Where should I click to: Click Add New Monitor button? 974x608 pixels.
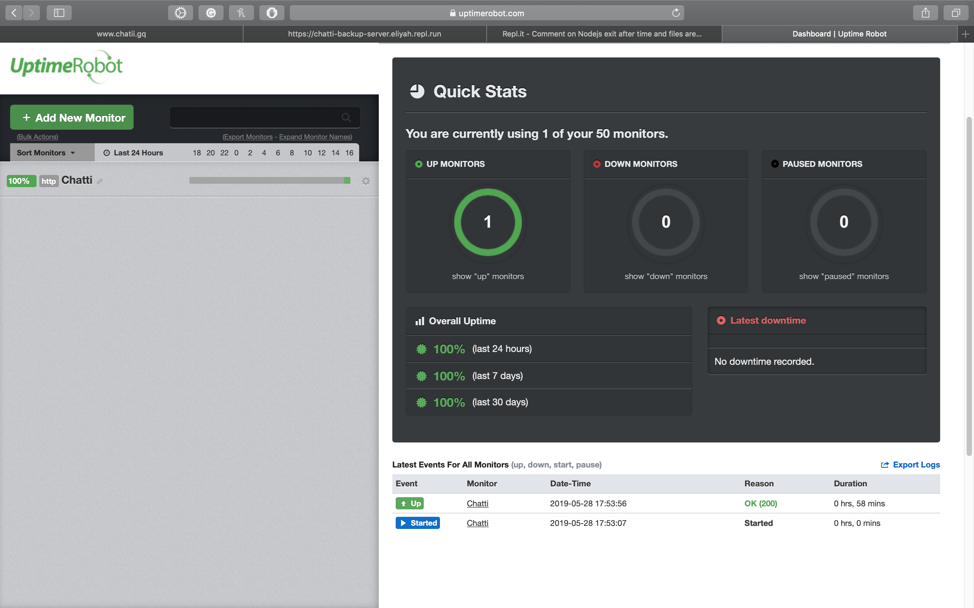(x=72, y=118)
